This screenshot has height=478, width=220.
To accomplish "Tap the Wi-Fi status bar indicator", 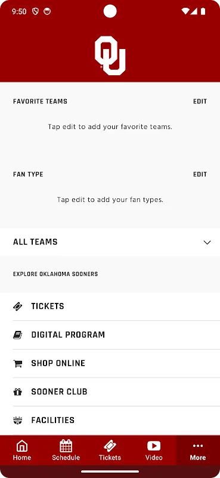I will tap(185, 11).
